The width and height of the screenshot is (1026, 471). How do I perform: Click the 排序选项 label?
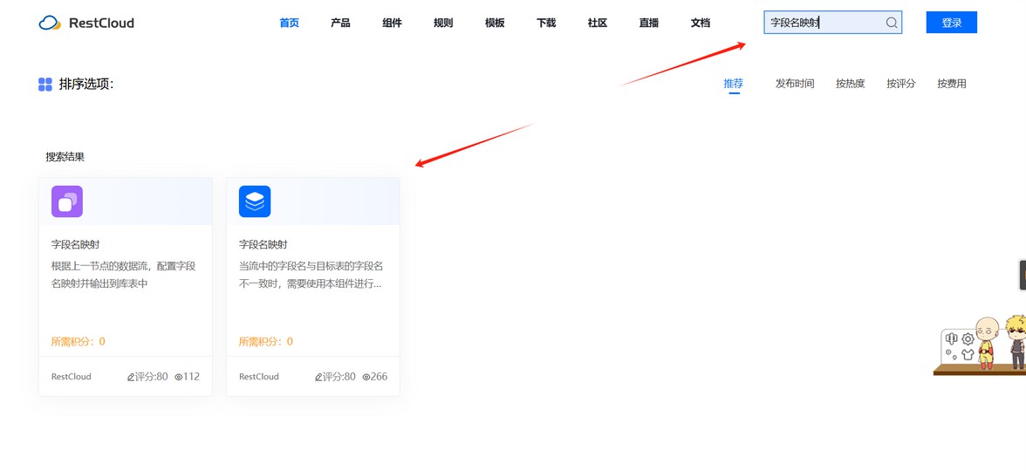pos(86,84)
